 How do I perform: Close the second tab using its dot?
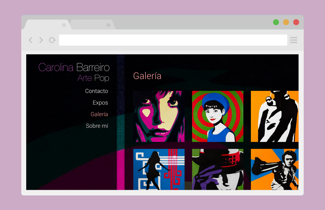109,25
